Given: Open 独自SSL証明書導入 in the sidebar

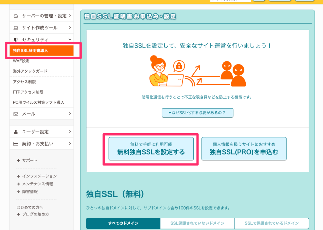Looking at the screenshot, I should pyautogui.click(x=42, y=50).
